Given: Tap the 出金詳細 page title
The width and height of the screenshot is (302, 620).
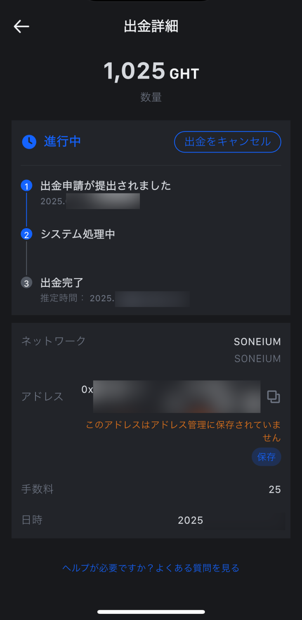Looking at the screenshot, I should click(x=151, y=26).
